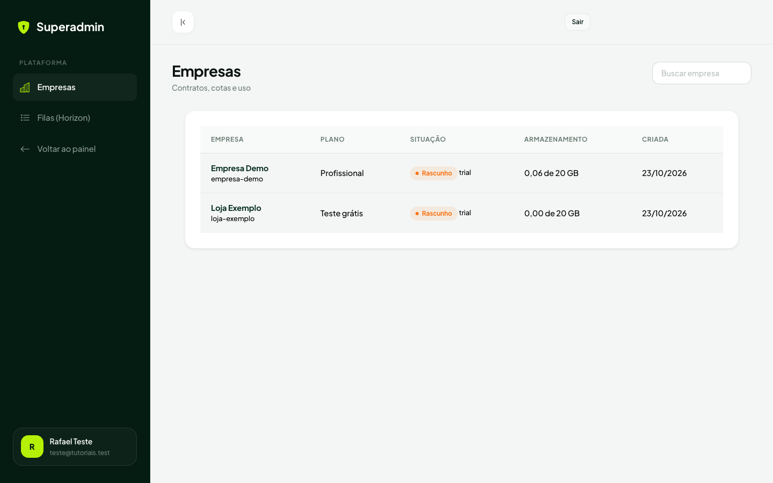Image resolution: width=773 pixels, height=483 pixels.
Task: Click the Empresas building icon in sidebar
Action: point(25,87)
